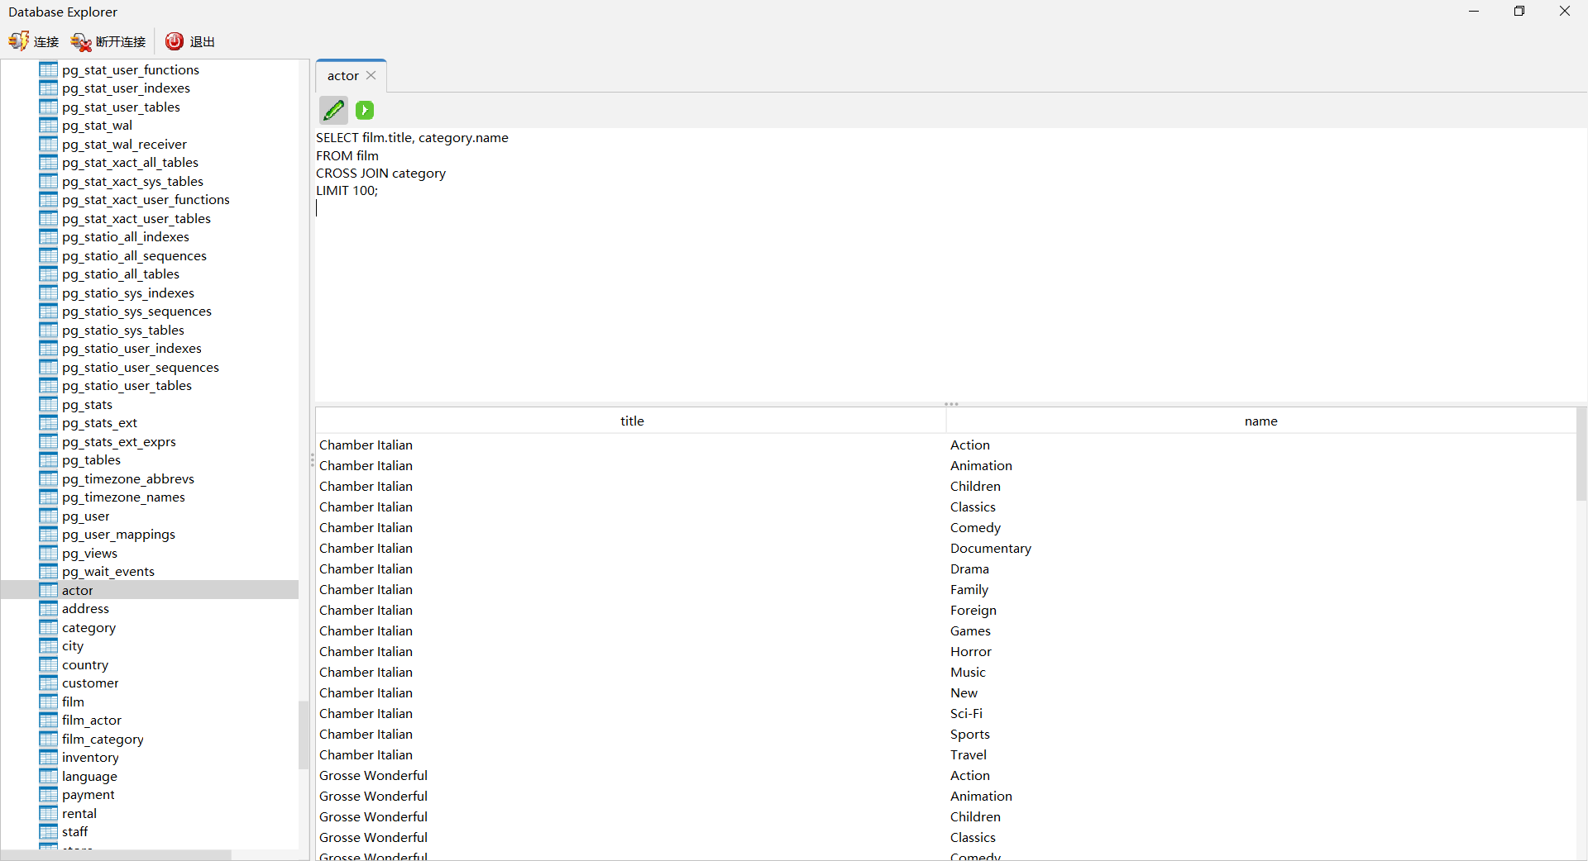Click the "name" column header
This screenshot has width=1588, height=861.
point(1260,421)
